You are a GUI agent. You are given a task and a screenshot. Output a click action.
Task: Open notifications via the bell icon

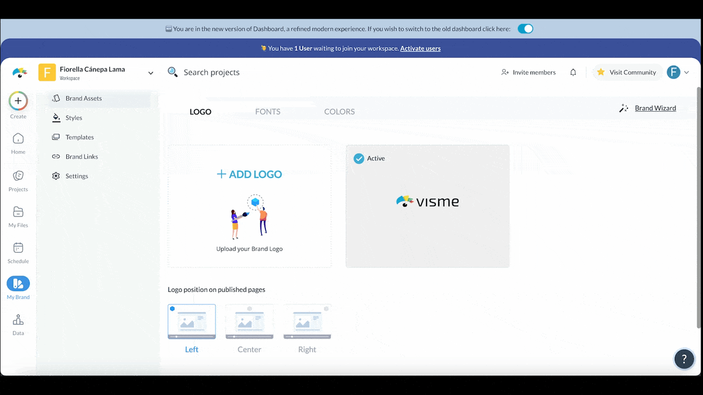tap(573, 72)
